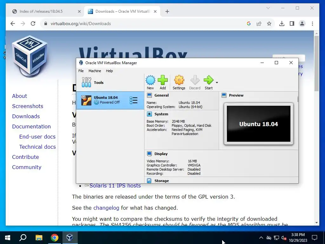Viewport: 325px width, 244px height.
Task: Close the Index of /releases tab
Action: pyautogui.click(x=79, y=12)
